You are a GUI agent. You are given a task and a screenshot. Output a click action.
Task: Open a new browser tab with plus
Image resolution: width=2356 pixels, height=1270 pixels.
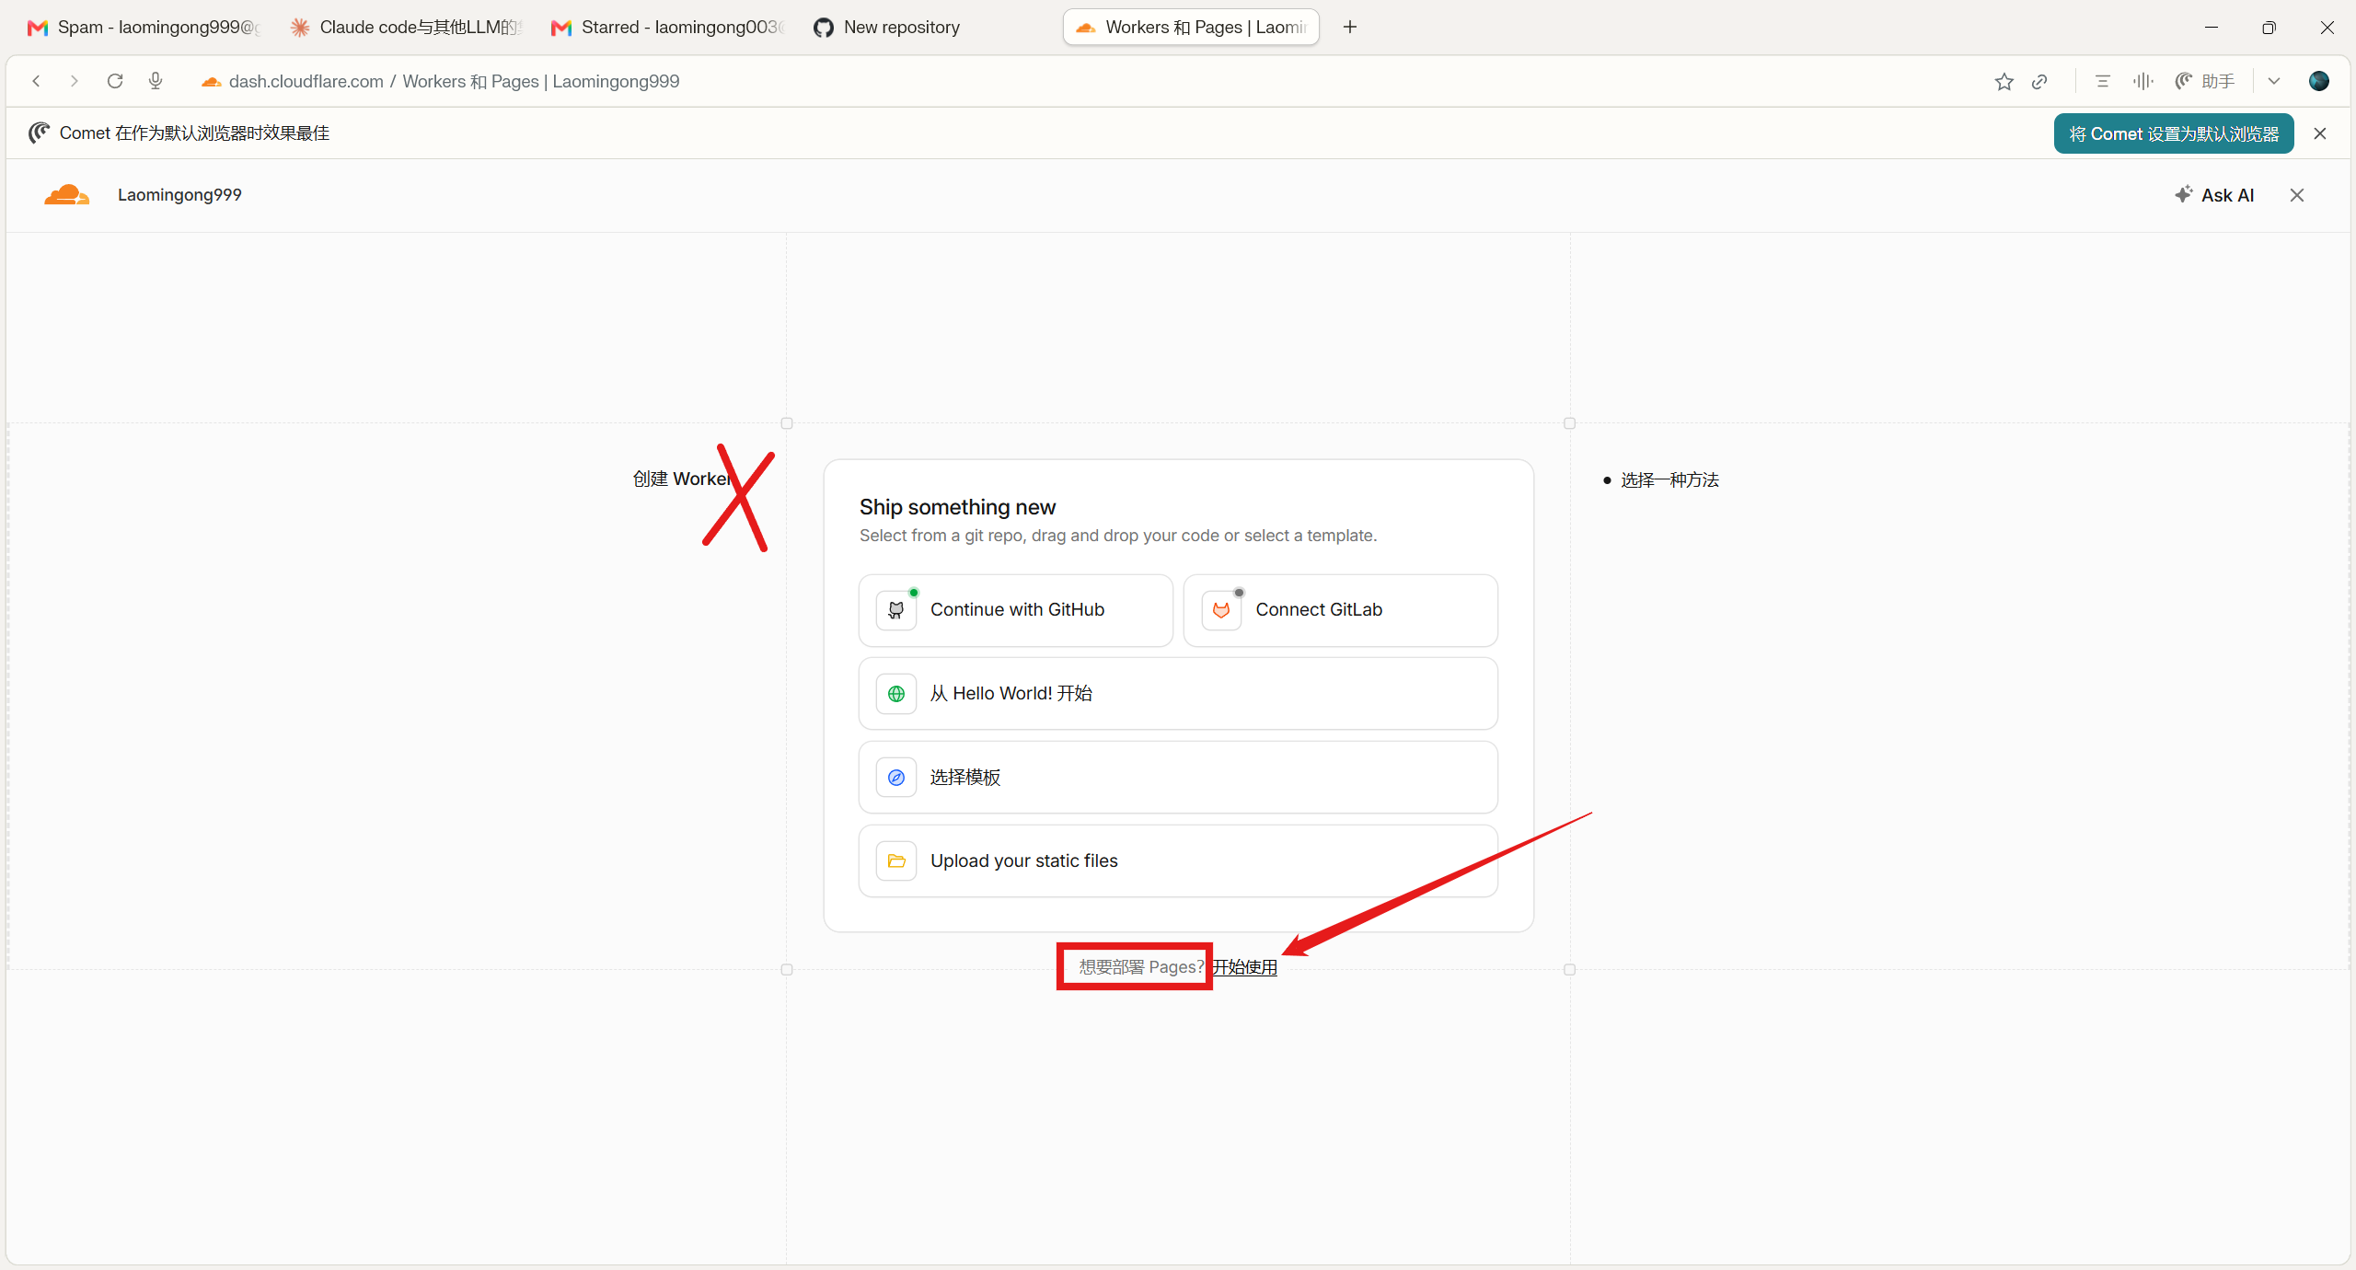1350,28
